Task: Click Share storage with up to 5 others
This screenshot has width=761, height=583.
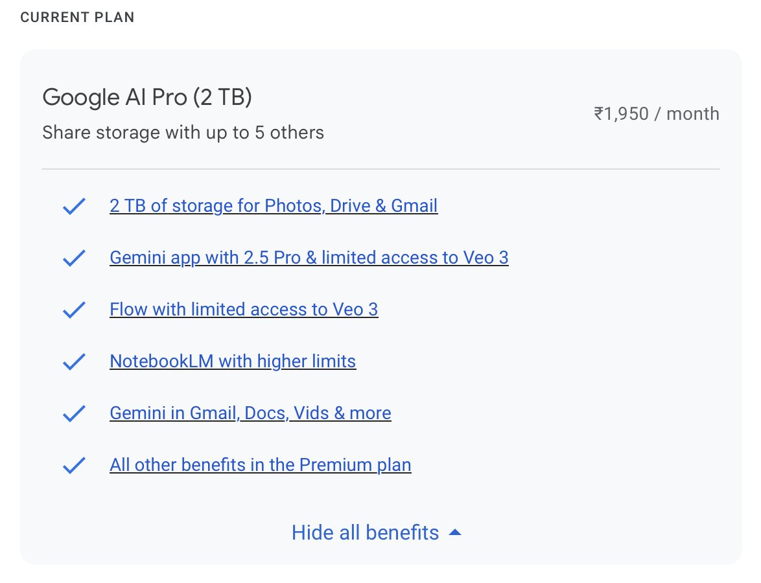Action: (x=183, y=133)
